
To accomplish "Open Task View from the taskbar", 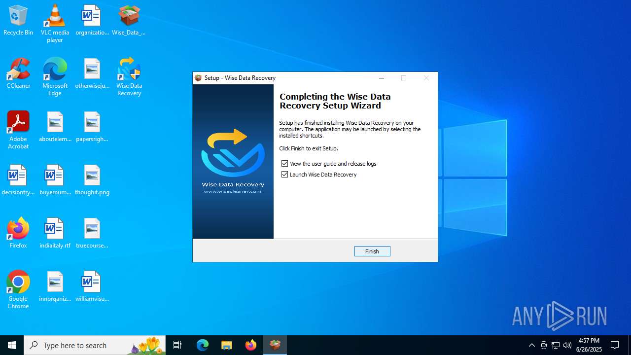I will click(177, 345).
